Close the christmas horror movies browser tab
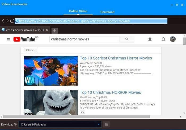186x130 pixels. pos(47,30)
